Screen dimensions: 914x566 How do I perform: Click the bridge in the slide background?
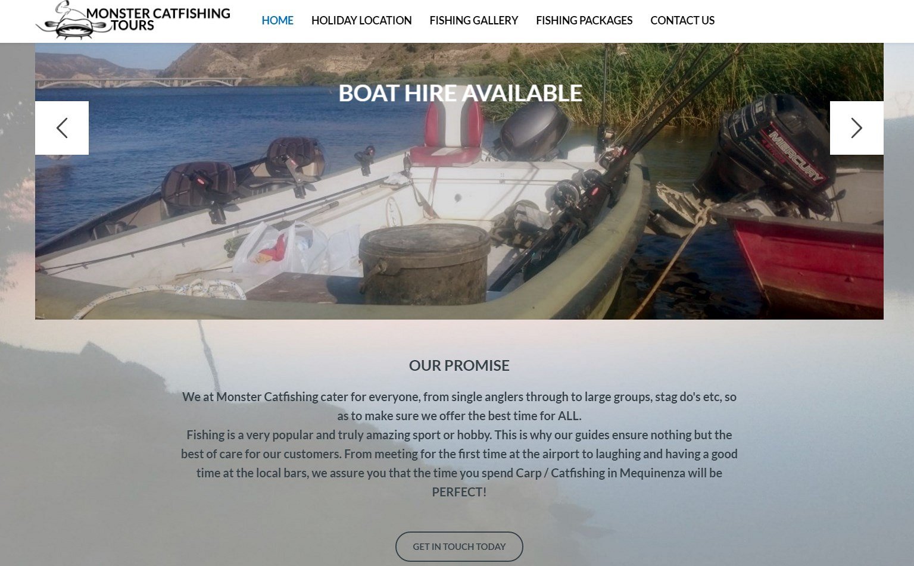[138, 83]
